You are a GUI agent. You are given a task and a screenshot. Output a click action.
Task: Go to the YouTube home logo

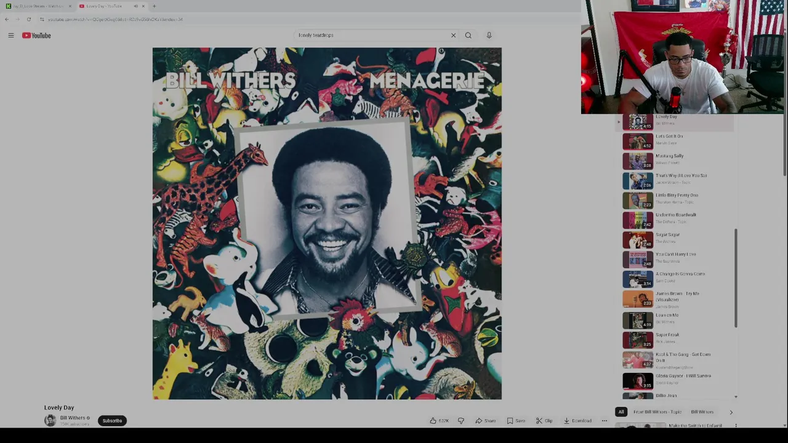(36, 36)
